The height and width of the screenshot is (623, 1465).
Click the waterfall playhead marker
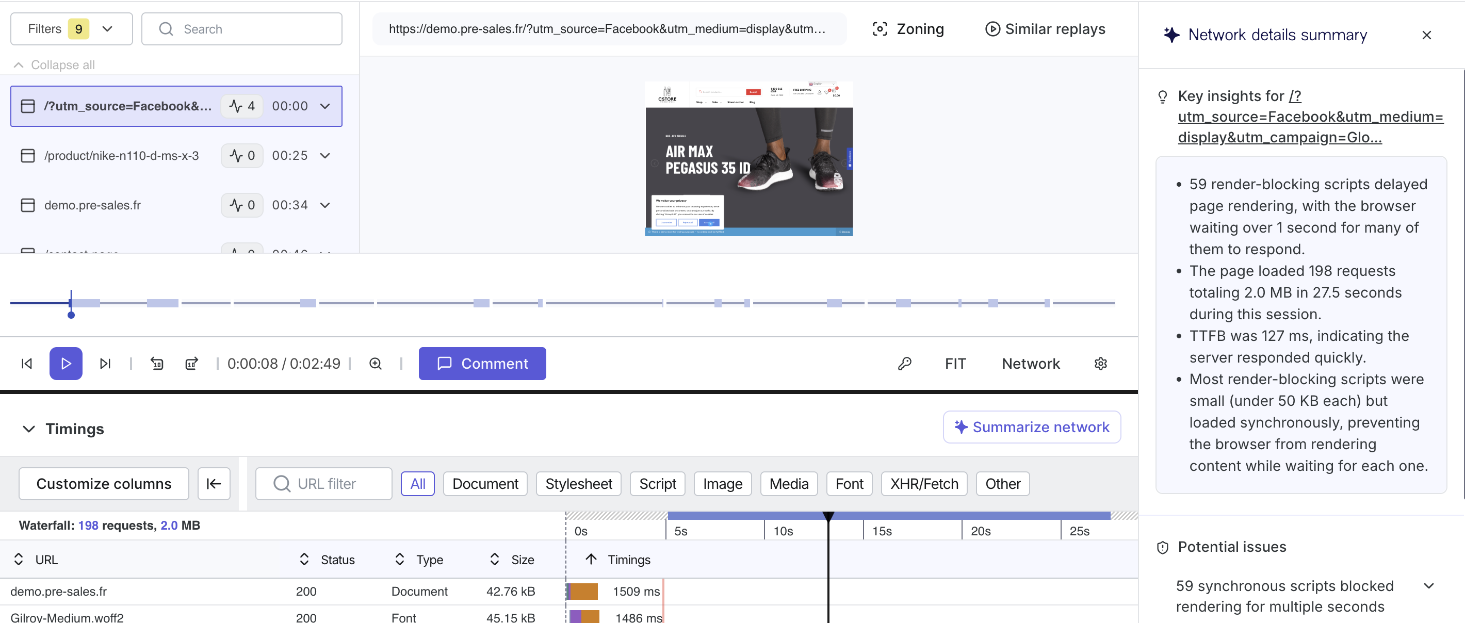point(828,516)
